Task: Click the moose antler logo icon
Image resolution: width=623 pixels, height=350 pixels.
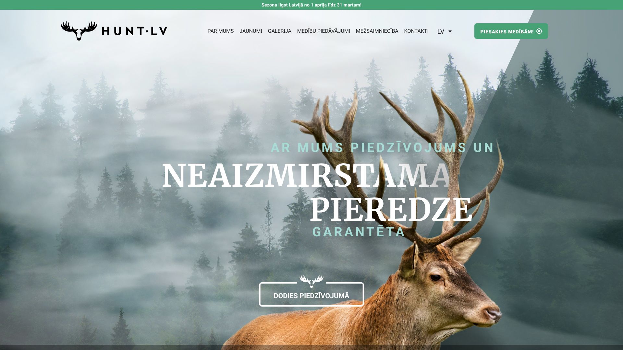Action: click(x=79, y=31)
